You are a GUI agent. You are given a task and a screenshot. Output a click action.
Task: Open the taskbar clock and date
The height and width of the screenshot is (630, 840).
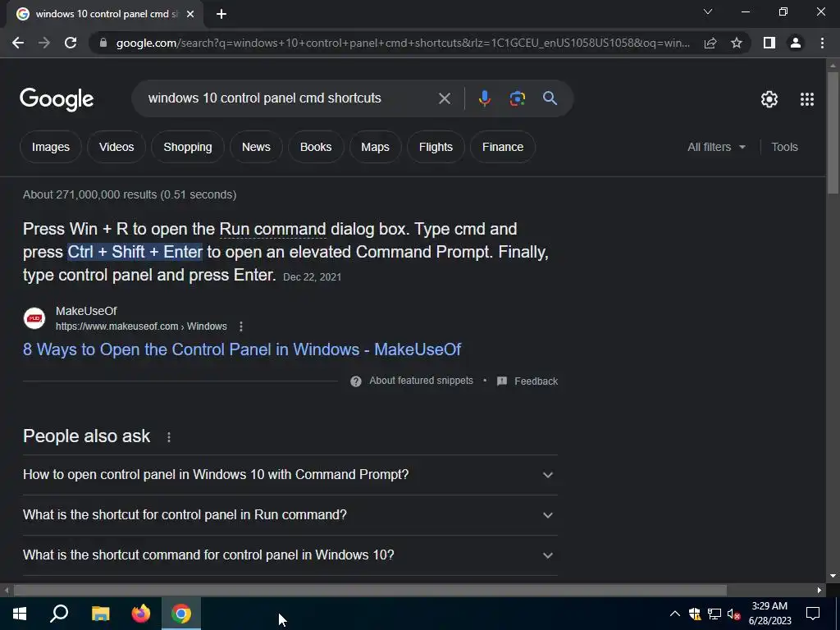[769, 614]
